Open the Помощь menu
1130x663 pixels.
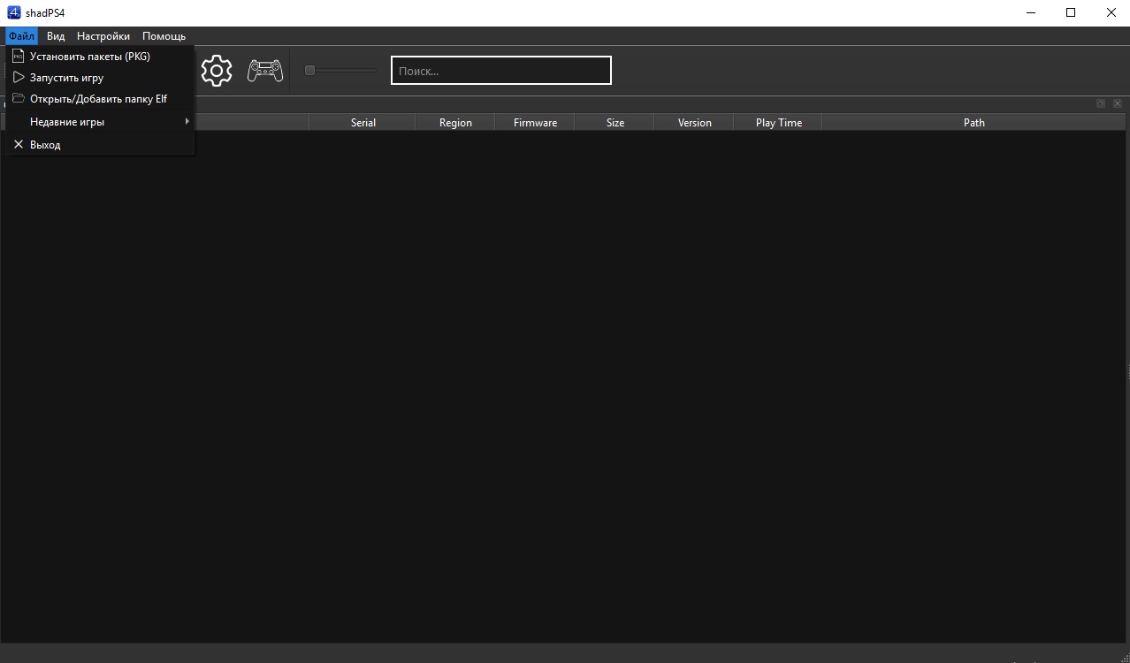click(164, 36)
